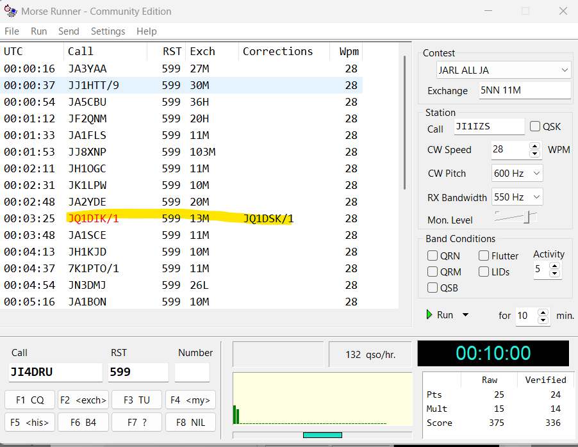Click the Call column header
Image resolution: width=578 pixels, height=447 pixels.
click(106, 51)
